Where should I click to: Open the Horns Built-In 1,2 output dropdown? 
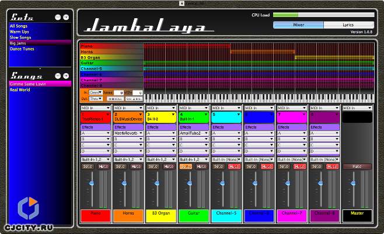(128, 159)
